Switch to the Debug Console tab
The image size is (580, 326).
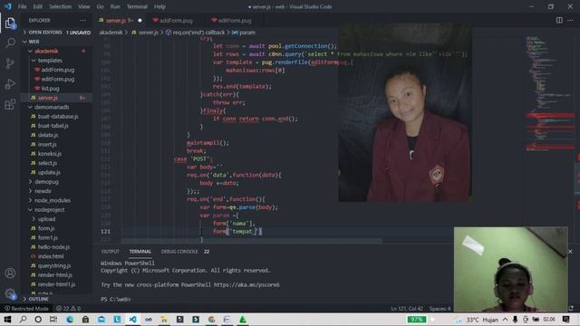(179, 252)
